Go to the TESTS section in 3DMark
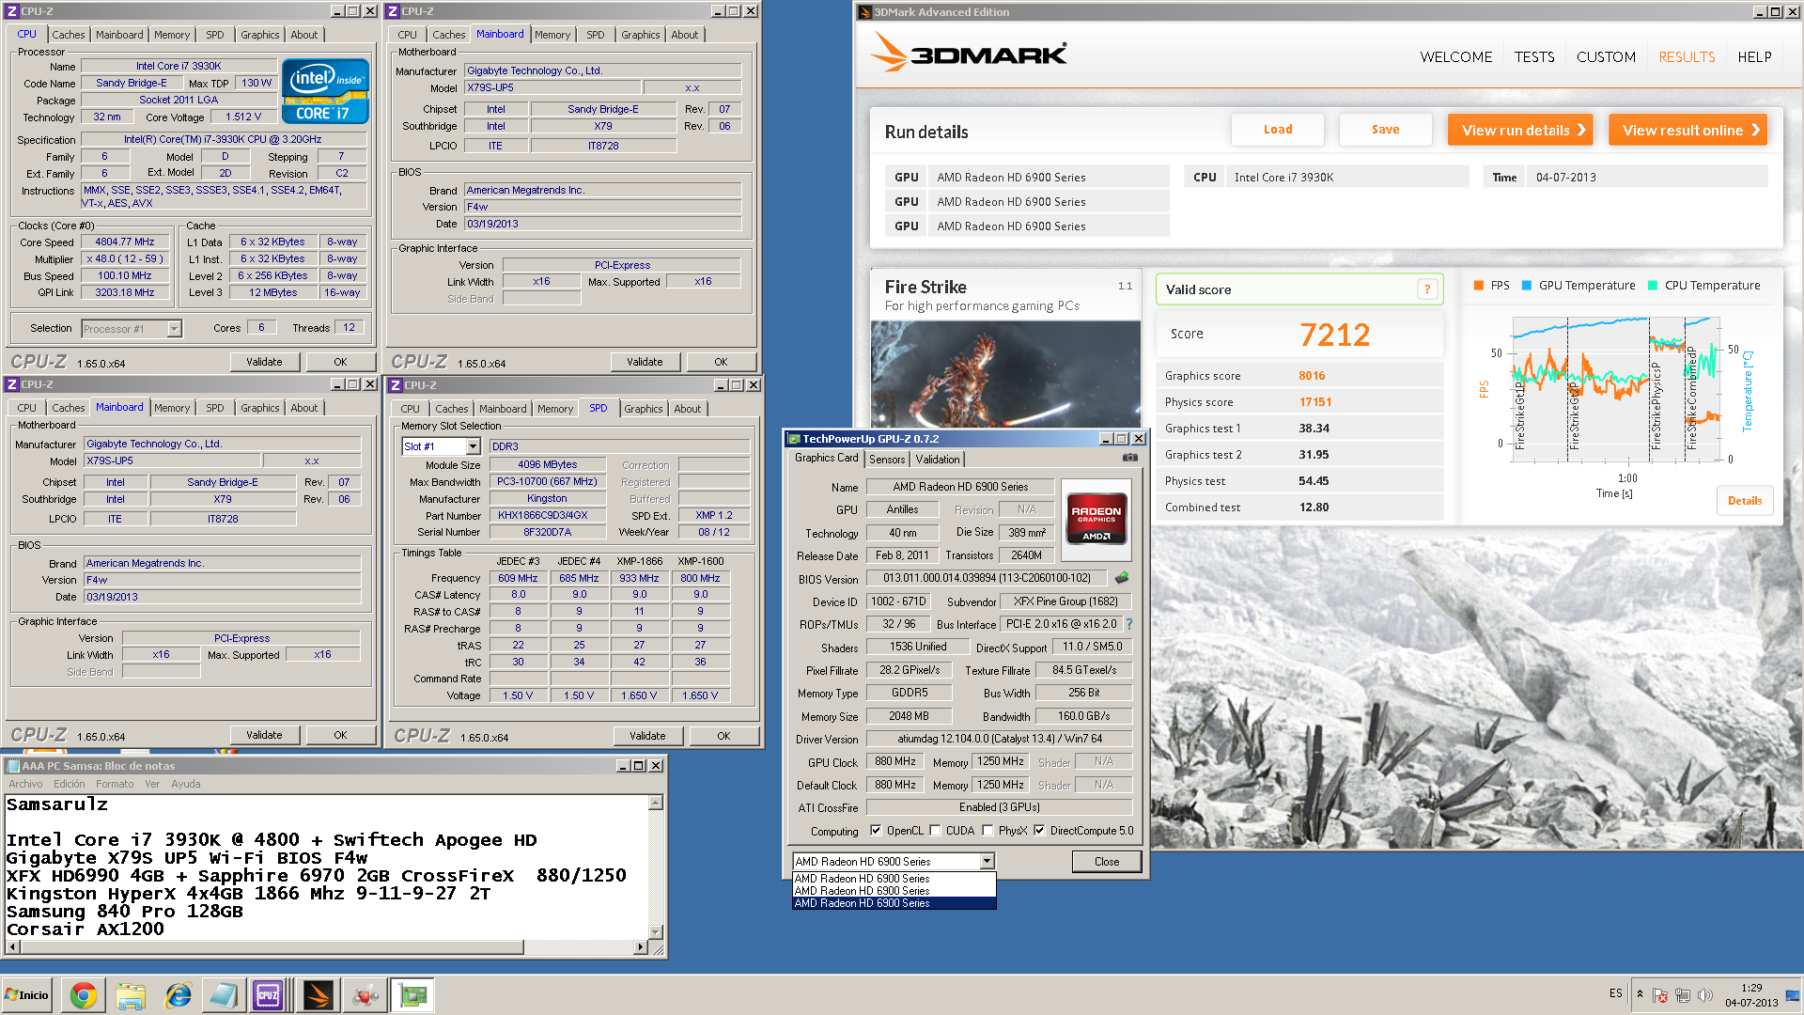The height and width of the screenshot is (1015, 1804). coord(1534,57)
